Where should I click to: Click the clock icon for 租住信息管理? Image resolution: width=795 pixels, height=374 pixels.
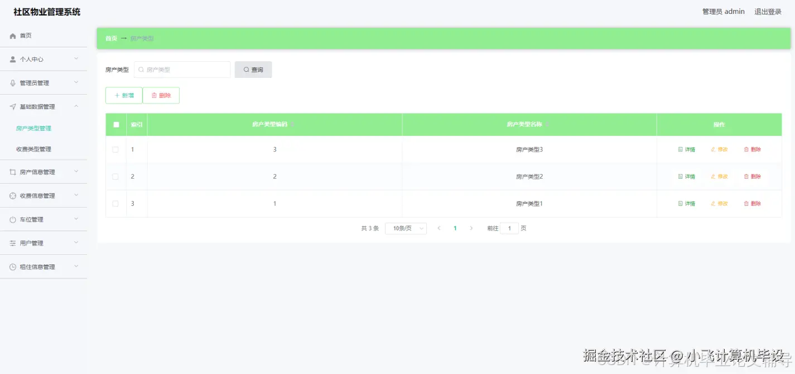point(13,267)
